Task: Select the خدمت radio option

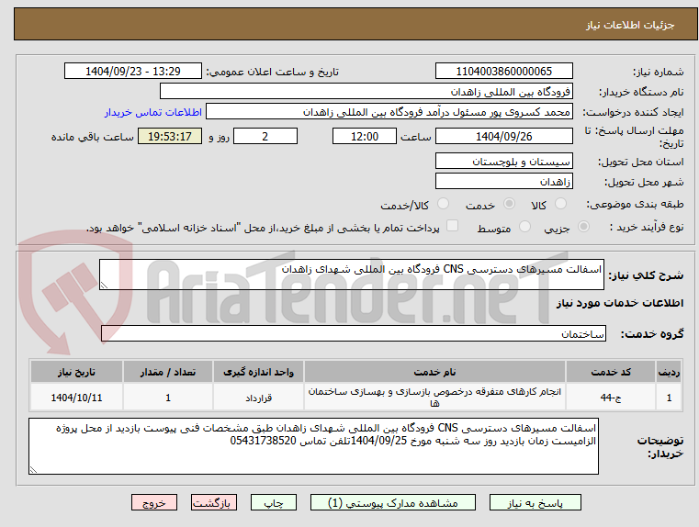Action: 509,204
